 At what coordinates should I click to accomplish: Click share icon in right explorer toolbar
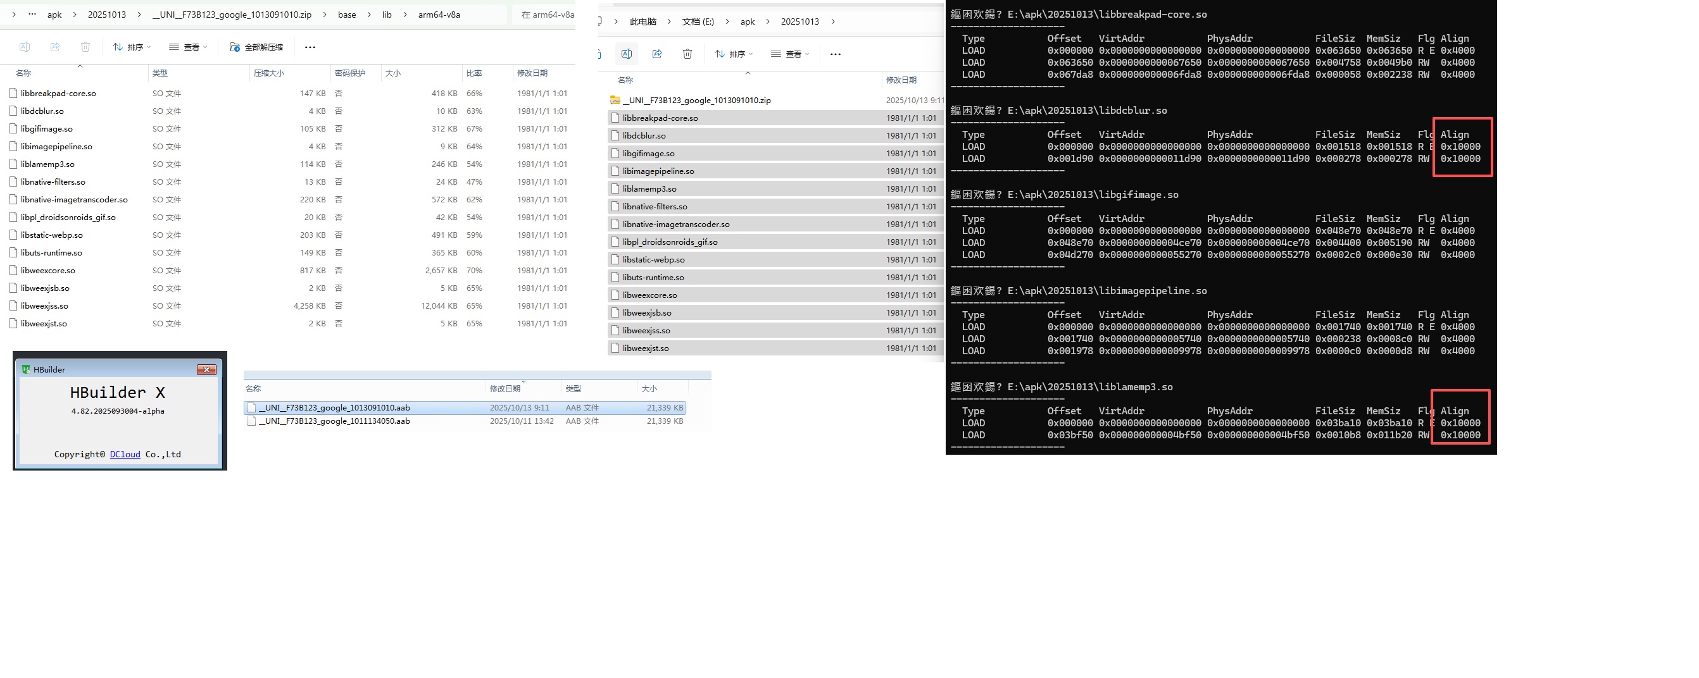[657, 54]
